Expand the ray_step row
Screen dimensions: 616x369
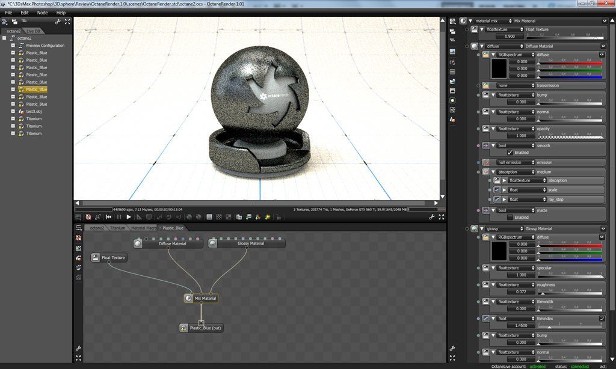tap(505, 200)
